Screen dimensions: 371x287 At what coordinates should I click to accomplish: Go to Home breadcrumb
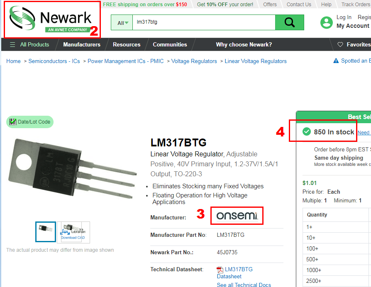(x=13, y=61)
